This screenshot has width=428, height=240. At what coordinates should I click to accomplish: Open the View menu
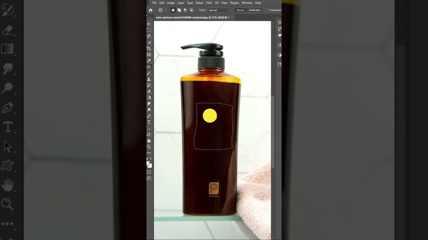tap(224, 3)
